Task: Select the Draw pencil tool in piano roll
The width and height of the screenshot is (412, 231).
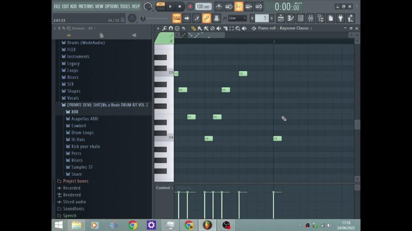Action: click(x=193, y=28)
